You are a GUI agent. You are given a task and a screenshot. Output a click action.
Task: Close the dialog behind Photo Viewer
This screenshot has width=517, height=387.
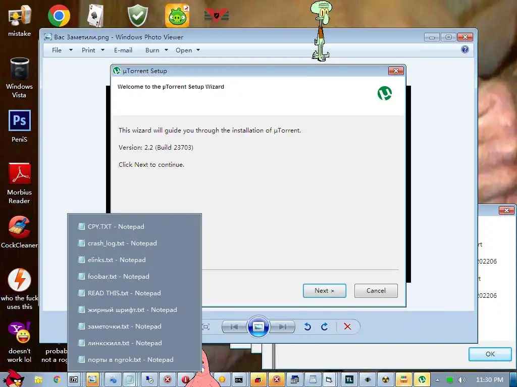point(506,210)
